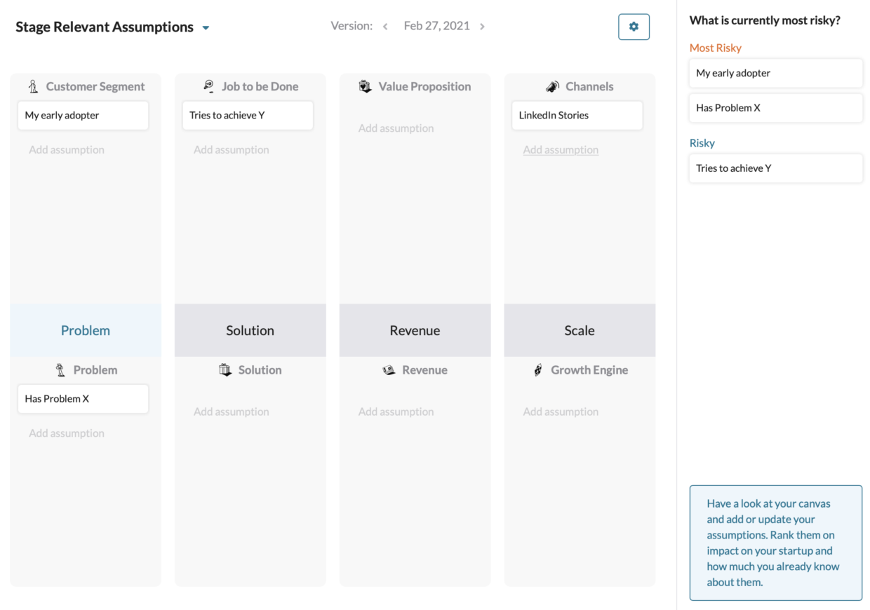
Task: Go to the previous canvas version
Action: coord(385,25)
